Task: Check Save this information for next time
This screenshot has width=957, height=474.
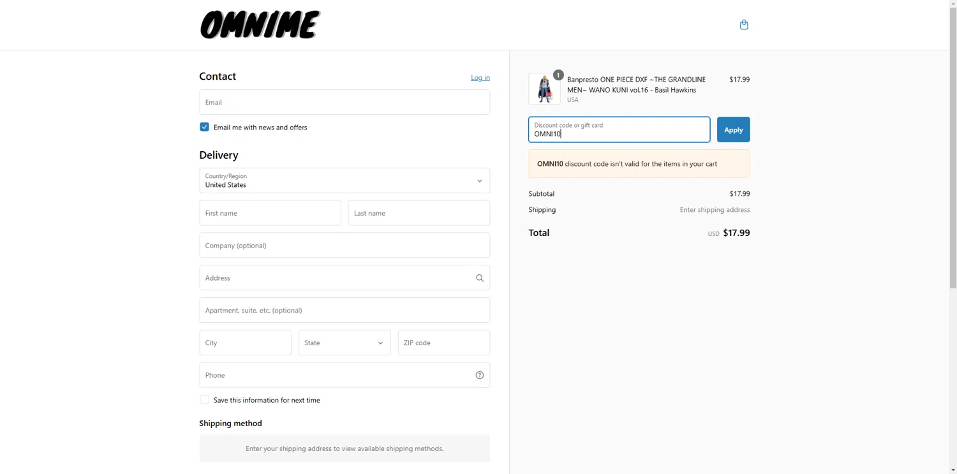Action: [204, 400]
